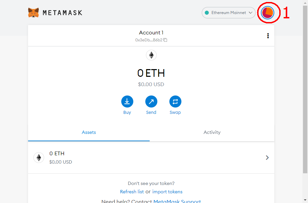Screen dimensions: 308x203
Task: Click the Send arrow icon
Action: click(x=151, y=101)
